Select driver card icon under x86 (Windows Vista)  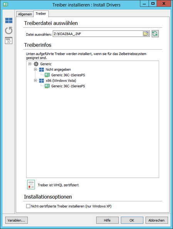tap(47, 86)
